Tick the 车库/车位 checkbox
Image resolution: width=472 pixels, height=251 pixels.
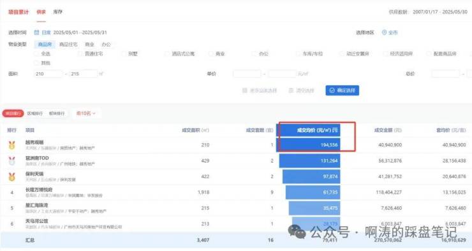point(298,54)
